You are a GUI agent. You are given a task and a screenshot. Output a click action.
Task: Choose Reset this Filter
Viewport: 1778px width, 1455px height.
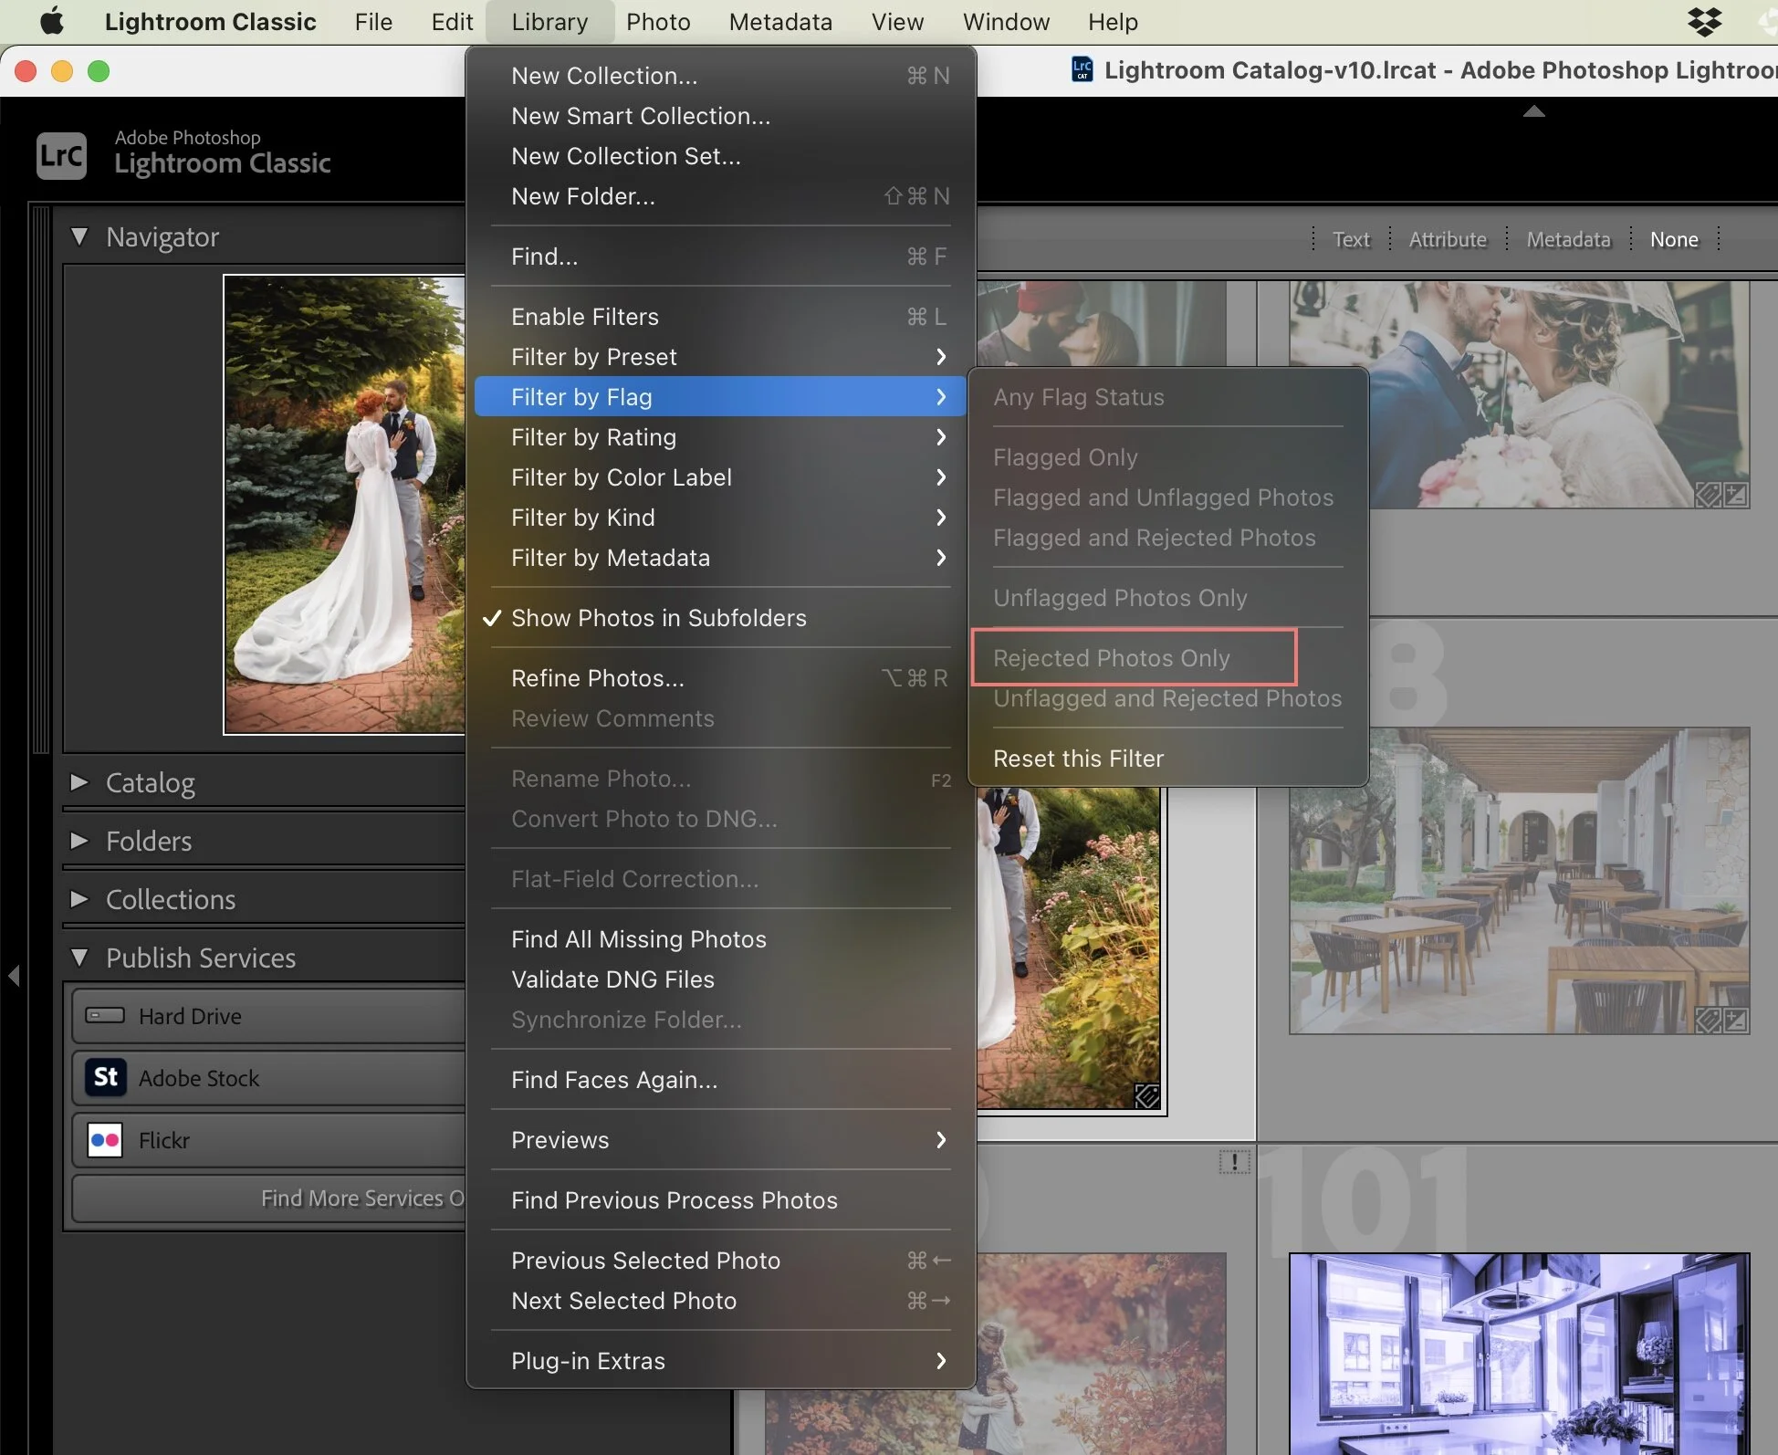point(1078,759)
